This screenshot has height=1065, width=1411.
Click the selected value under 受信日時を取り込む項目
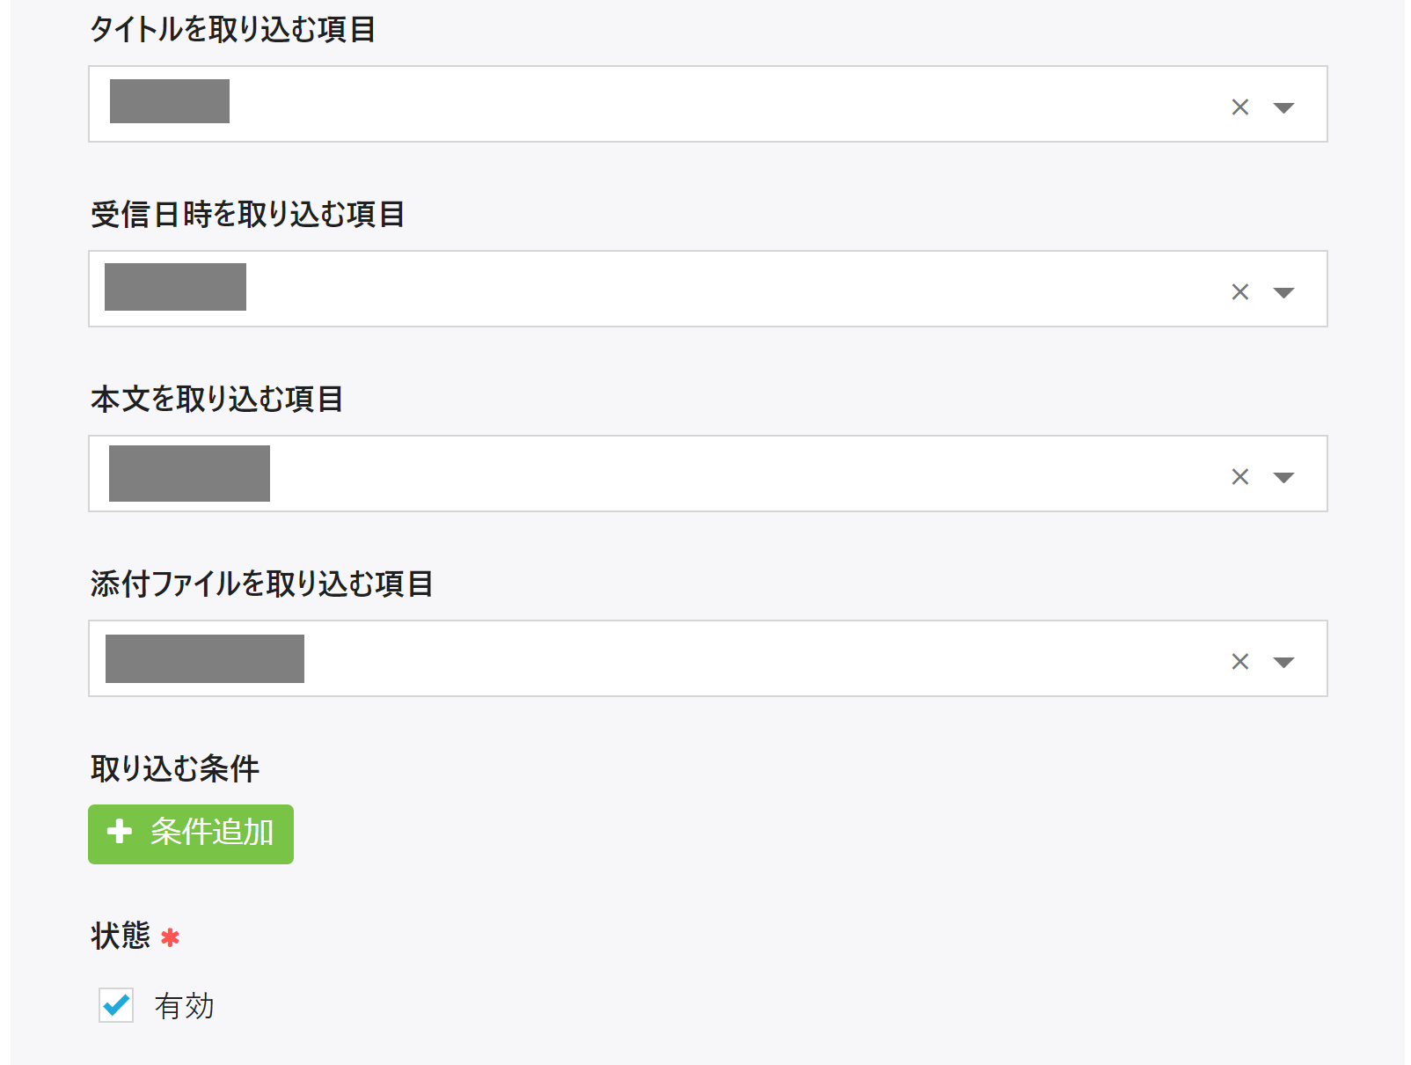(175, 287)
